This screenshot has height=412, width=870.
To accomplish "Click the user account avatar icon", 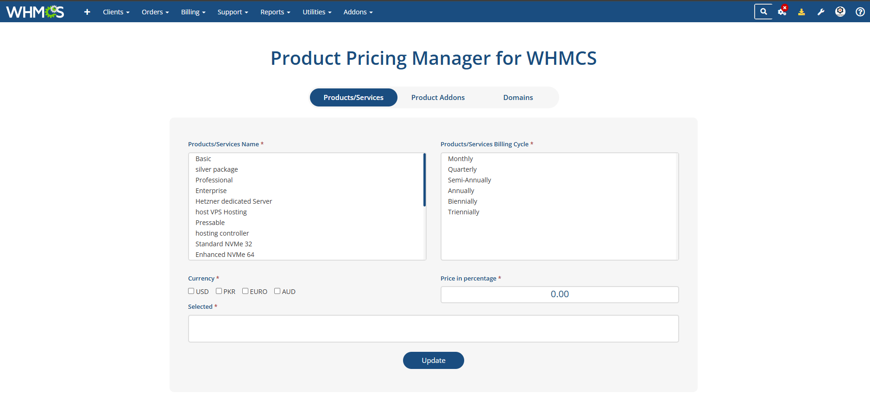I will [840, 12].
